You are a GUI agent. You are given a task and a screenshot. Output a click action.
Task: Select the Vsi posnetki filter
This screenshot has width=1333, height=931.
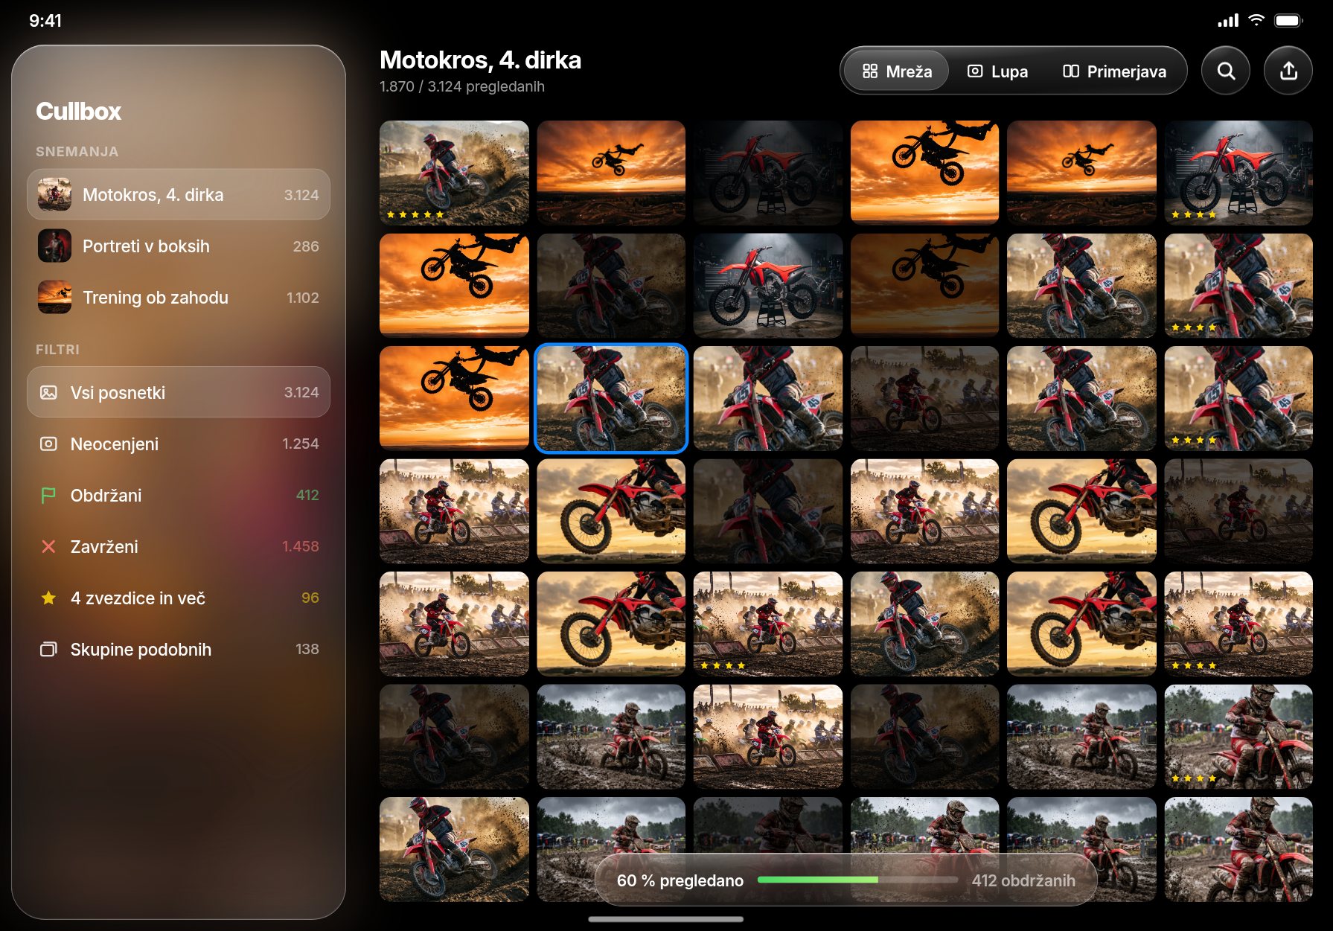pyautogui.click(x=179, y=392)
